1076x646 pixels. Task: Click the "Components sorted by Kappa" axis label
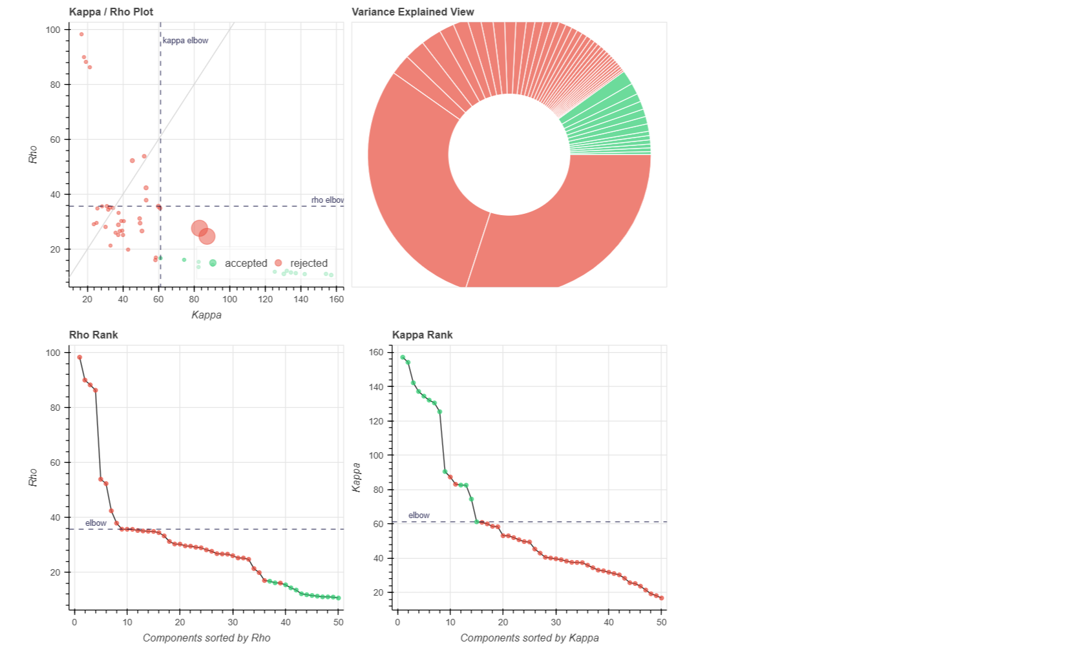click(529, 638)
